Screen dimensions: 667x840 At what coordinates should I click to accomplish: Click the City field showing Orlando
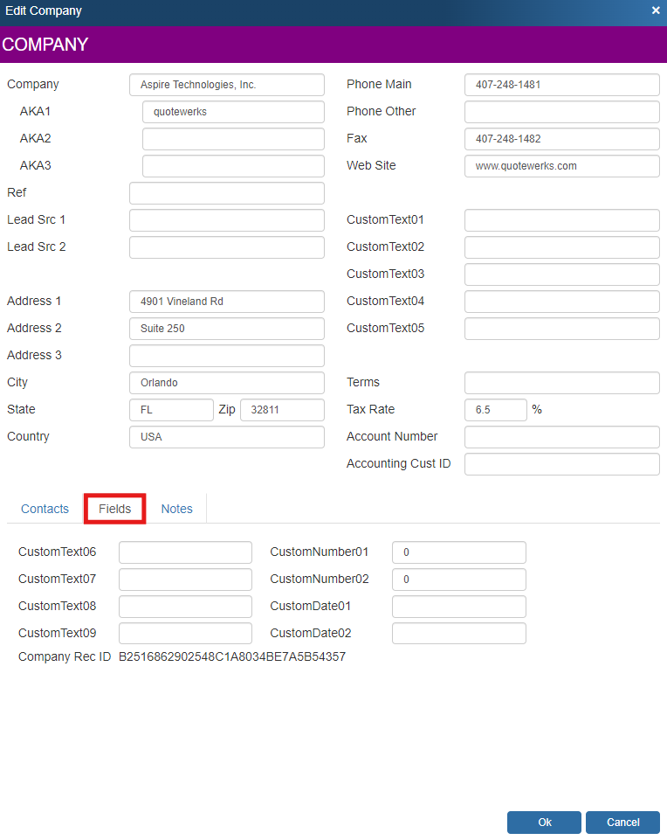point(226,383)
